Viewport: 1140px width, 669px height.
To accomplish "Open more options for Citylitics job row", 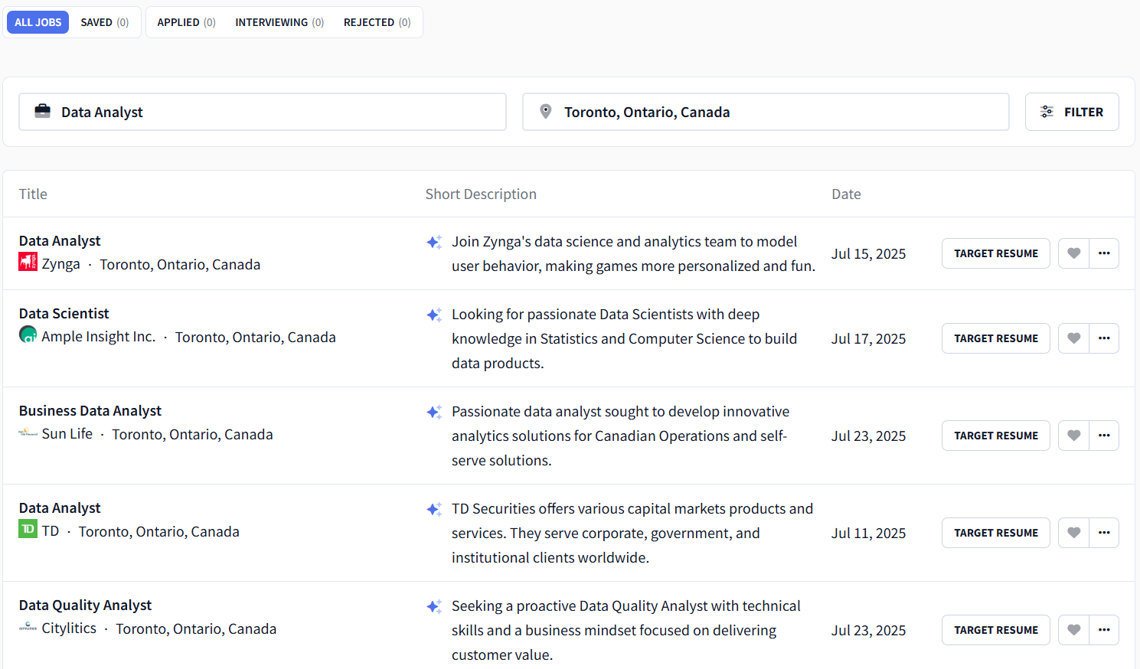I will point(1104,630).
